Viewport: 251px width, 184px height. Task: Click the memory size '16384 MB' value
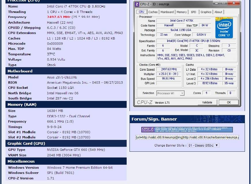[x=55, y=111]
